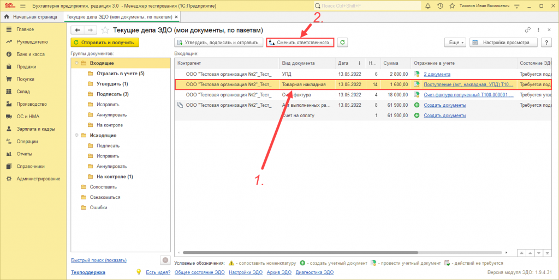Screen dimensions: 559x280
Task: Open the Справочники section
Action: coord(31,166)
